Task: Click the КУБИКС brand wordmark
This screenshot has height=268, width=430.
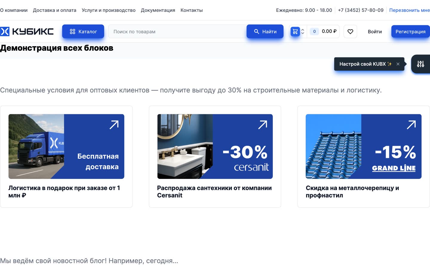Action: point(33,31)
